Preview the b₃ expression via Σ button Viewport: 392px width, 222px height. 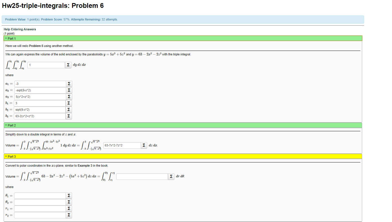(x=69, y=116)
